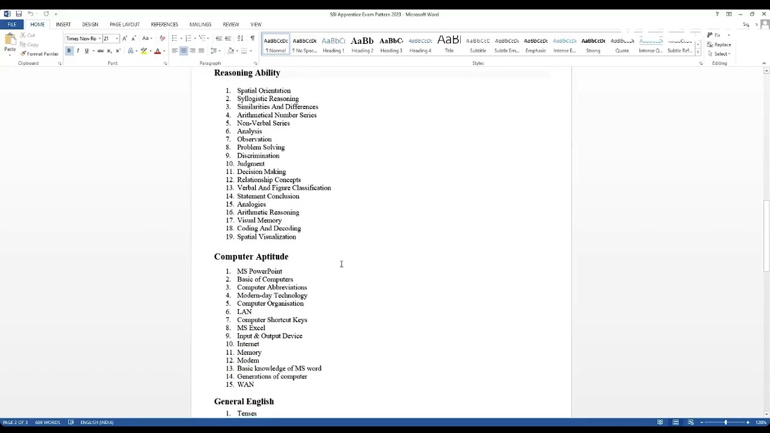The height and width of the screenshot is (433, 770).
Task: Switch to the INSERT tab
Action: click(63, 25)
